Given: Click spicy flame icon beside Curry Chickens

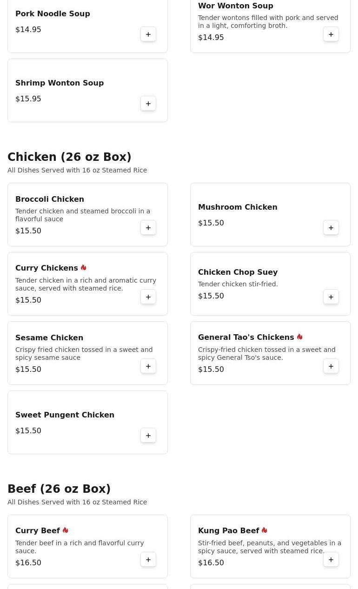Looking at the screenshot, I should pyautogui.click(x=84, y=268).
